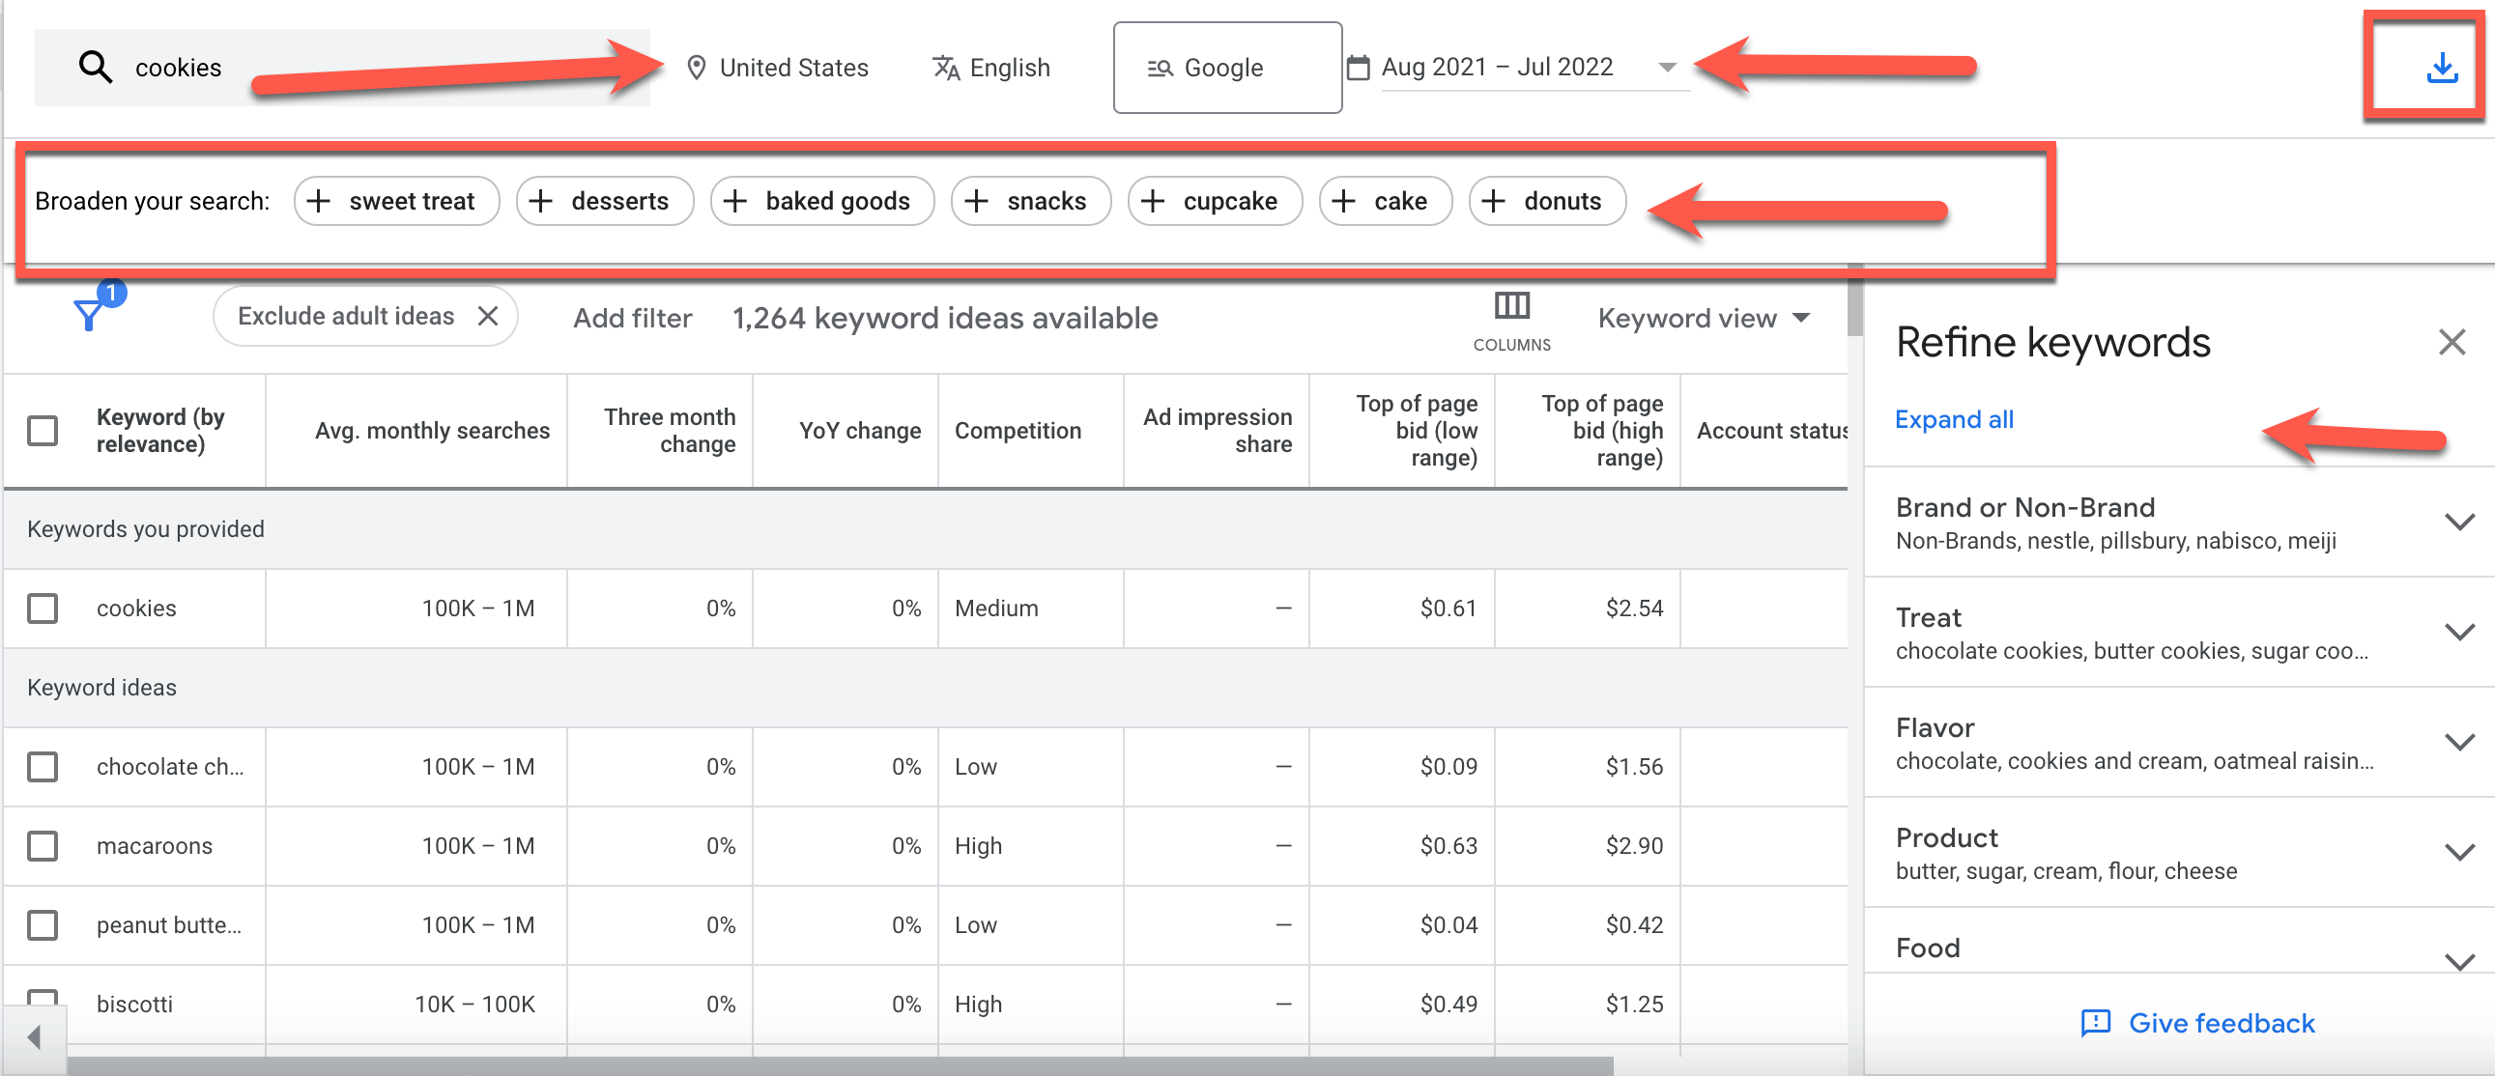Screen dimensions: 2495x1076
Task: Open the date range dropdown
Action: point(1667,67)
